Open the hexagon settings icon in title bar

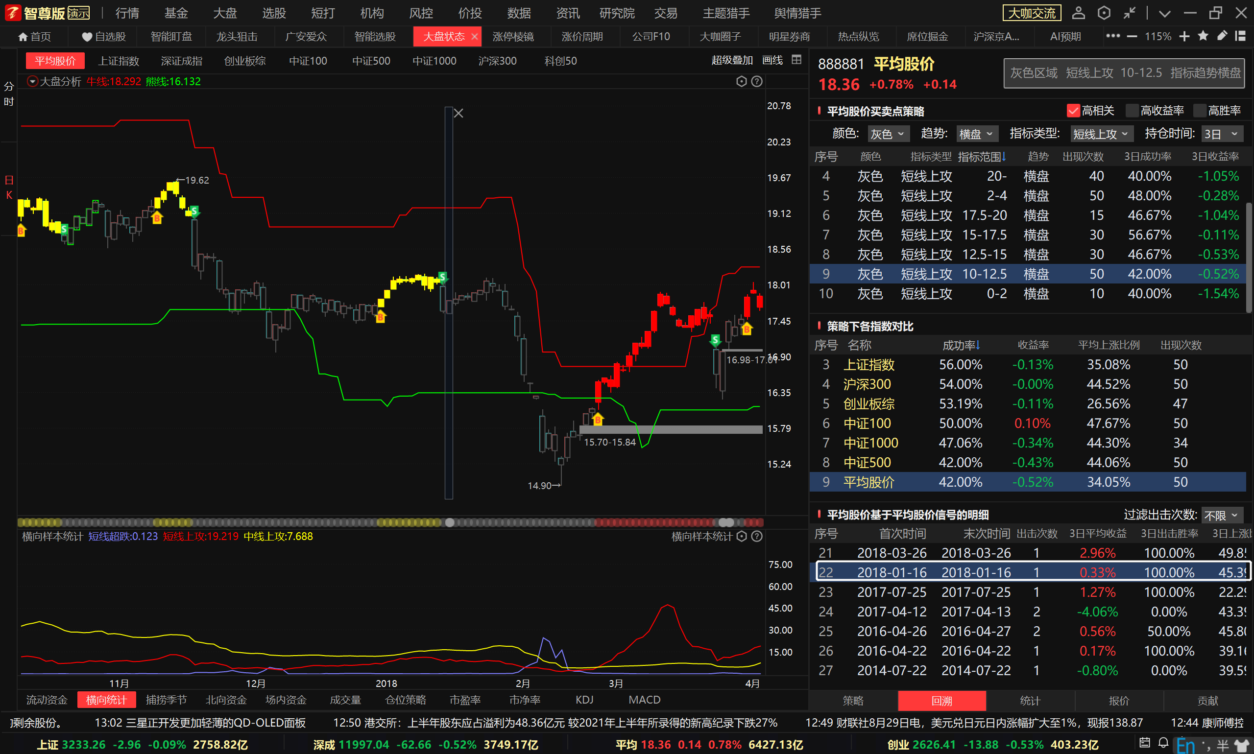coord(1104,13)
